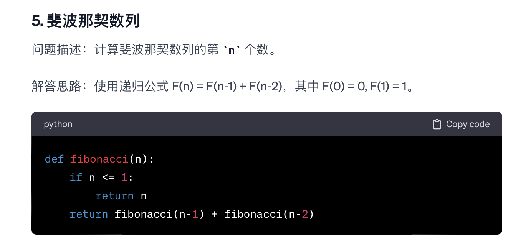This screenshot has width=526, height=243.
Task: Click the clipboard copy icon
Action: pyautogui.click(x=437, y=124)
